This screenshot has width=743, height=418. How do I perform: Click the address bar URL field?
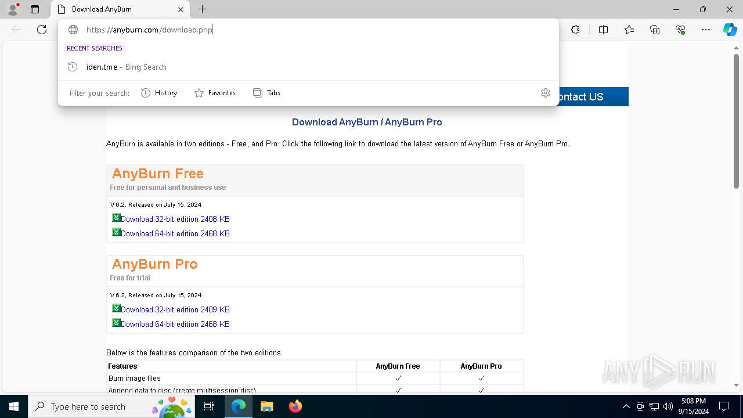pyautogui.click(x=308, y=30)
